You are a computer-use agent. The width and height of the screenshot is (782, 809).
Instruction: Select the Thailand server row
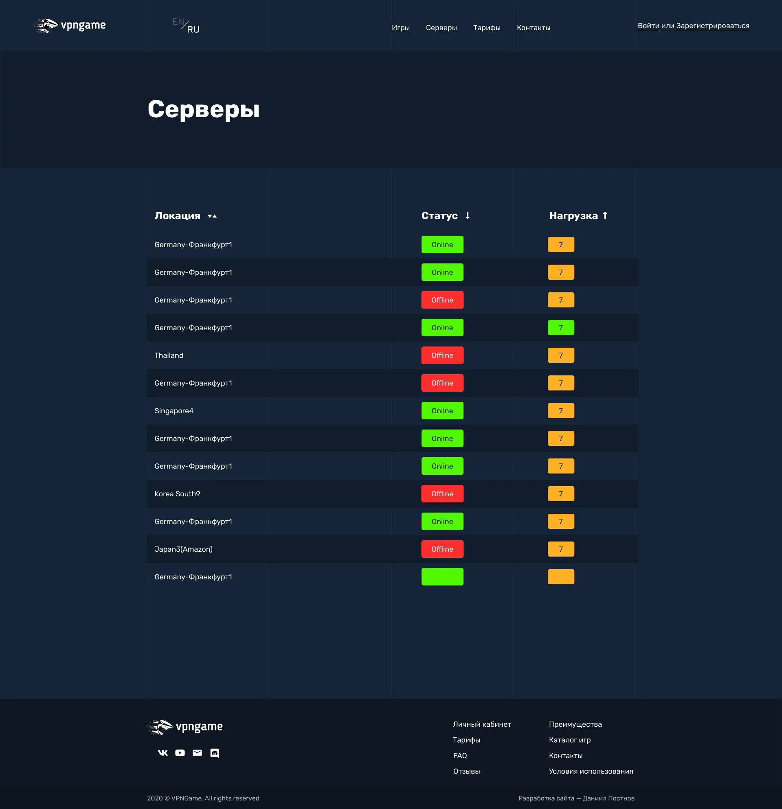[x=169, y=355]
